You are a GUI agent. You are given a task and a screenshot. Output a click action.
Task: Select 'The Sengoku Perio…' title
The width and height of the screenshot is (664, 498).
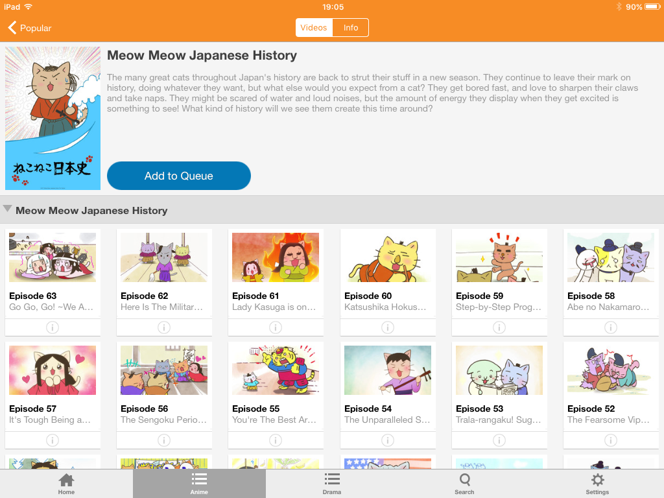coord(163,420)
